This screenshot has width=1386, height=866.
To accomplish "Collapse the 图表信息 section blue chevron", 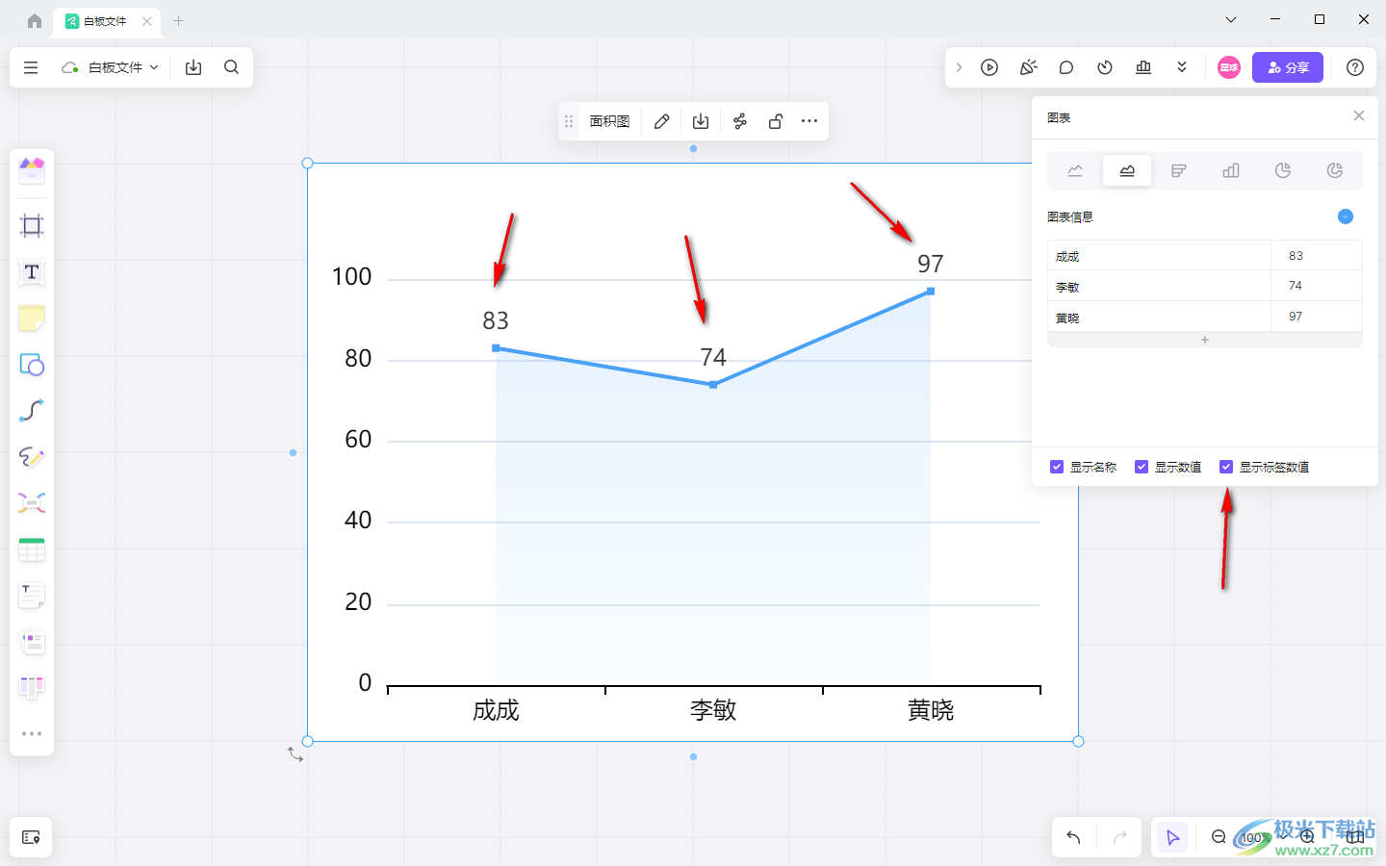I will click(x=1346, y=216).
